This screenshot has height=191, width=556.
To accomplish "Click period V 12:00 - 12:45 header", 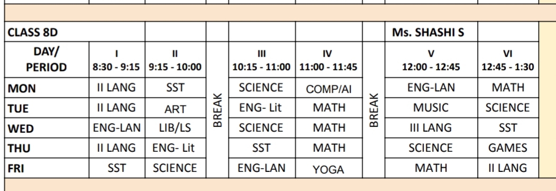I will [431, 60].
